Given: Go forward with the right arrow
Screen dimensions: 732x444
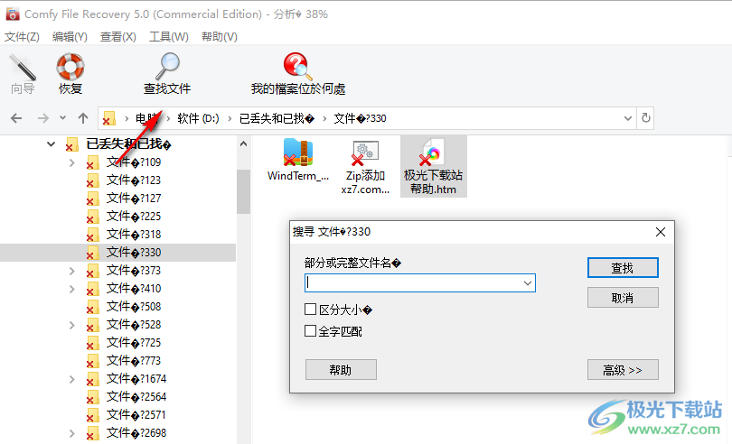Looking at the screenshot, I should point(43,118).
